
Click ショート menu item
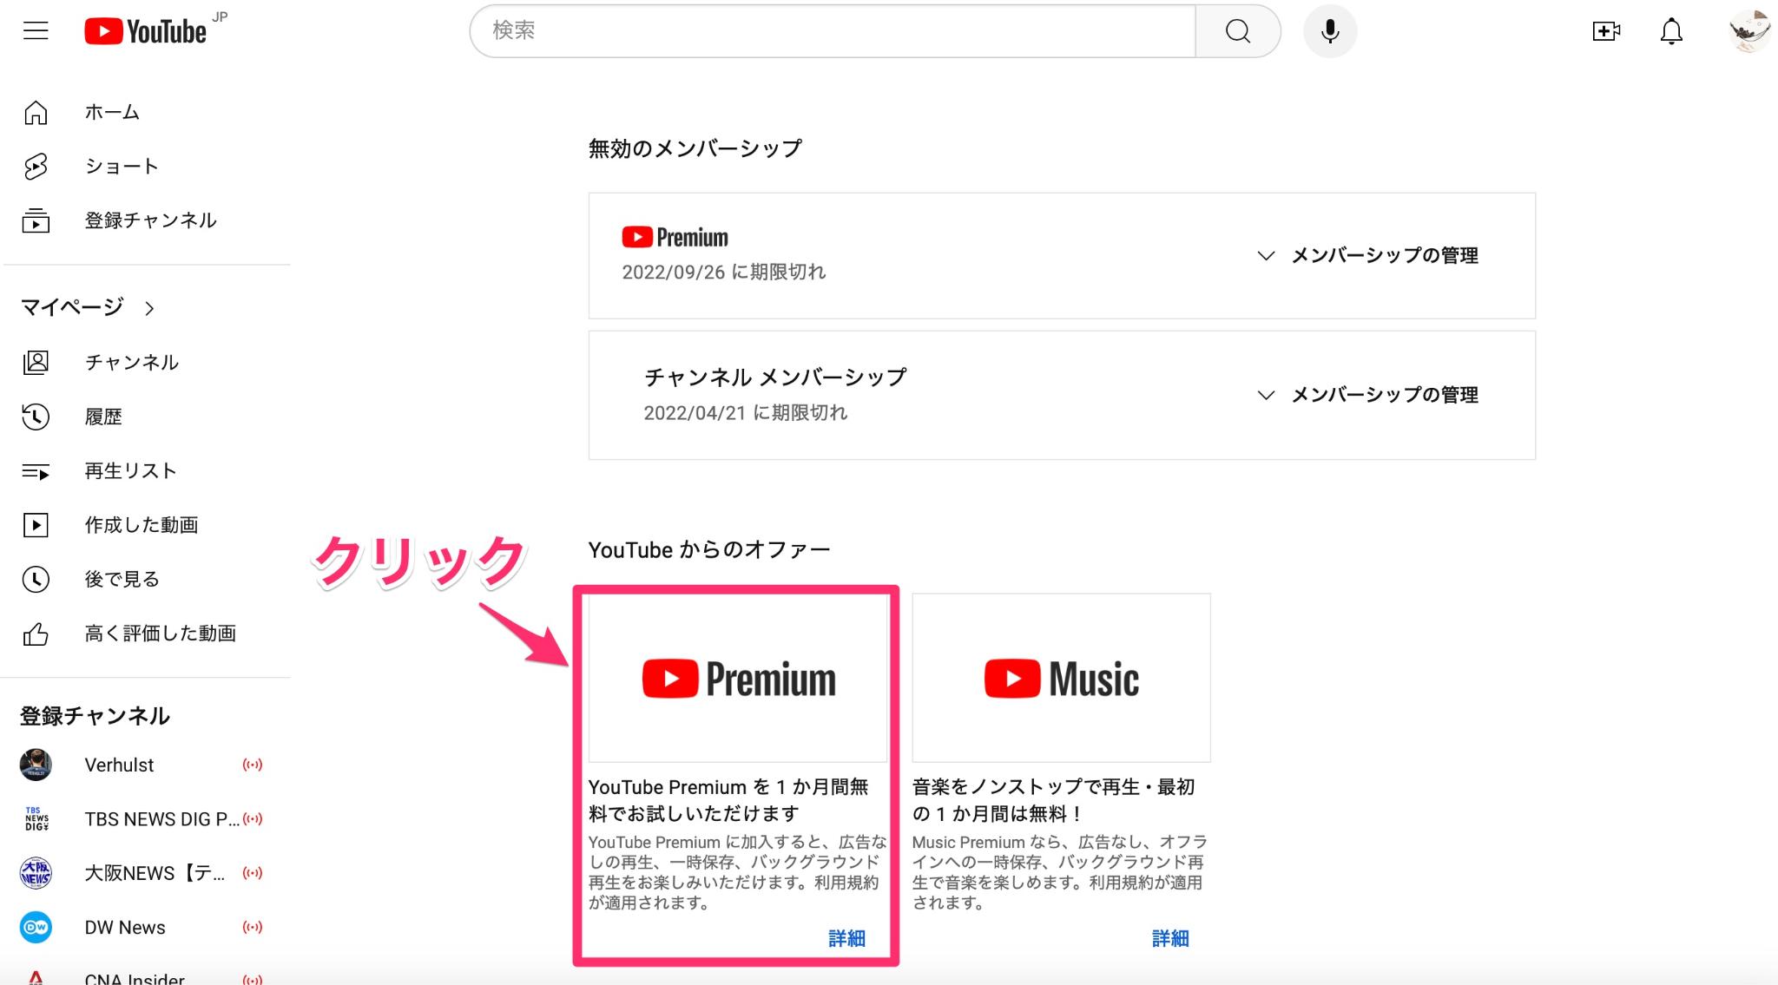(120, 166)
